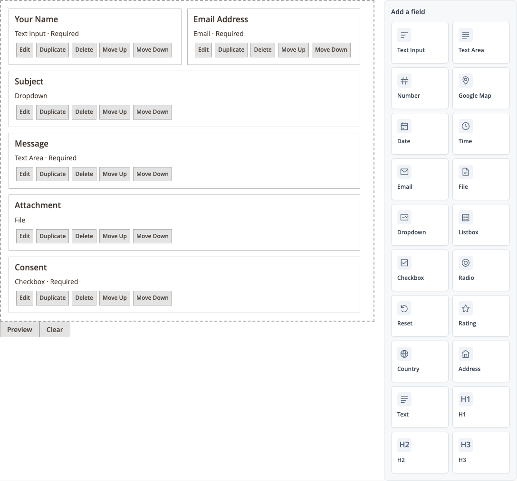
Task: Duplicate the Email Address field
Action: point(231,50)
